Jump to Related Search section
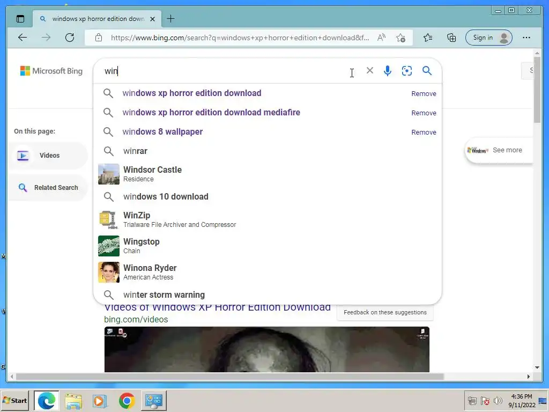Screen dimensions: 549x412 48,187
